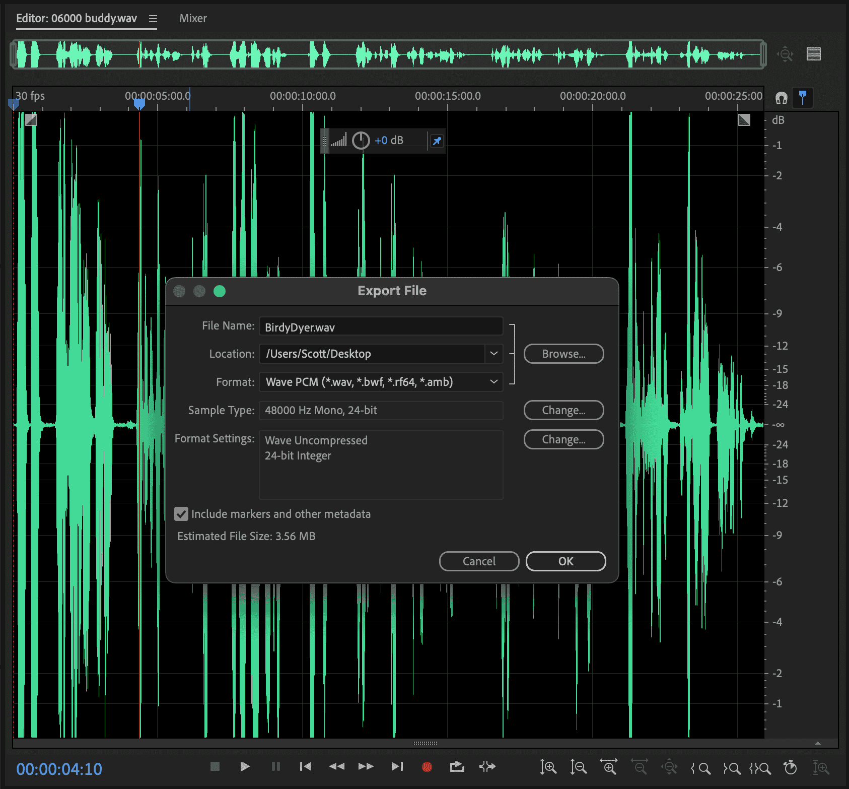Click the Skip Selection icon
This screenshot has width=849, height=789.
[x=487, y=766]
